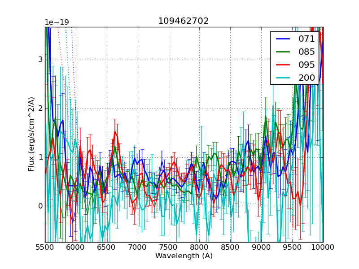
Task: Click the 3 y-axis tick label
Action: [40, 60]
